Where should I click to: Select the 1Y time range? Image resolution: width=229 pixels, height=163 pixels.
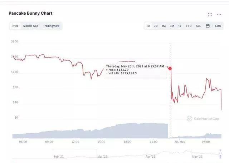click(180, 26)
